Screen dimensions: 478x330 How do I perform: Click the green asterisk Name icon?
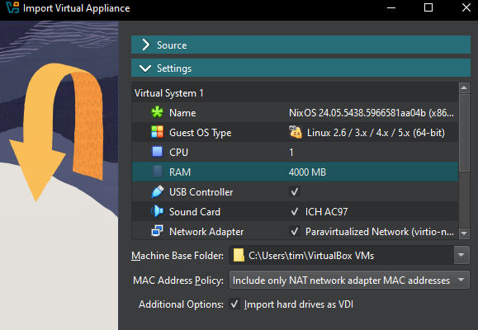point(158,112)
